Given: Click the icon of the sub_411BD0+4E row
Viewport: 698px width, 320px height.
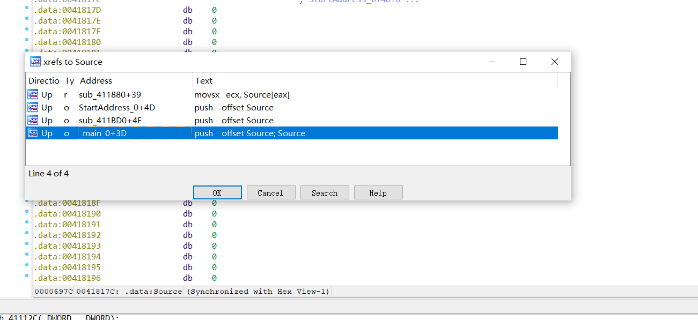Looking at the screenshot, I should coord(33,121).
